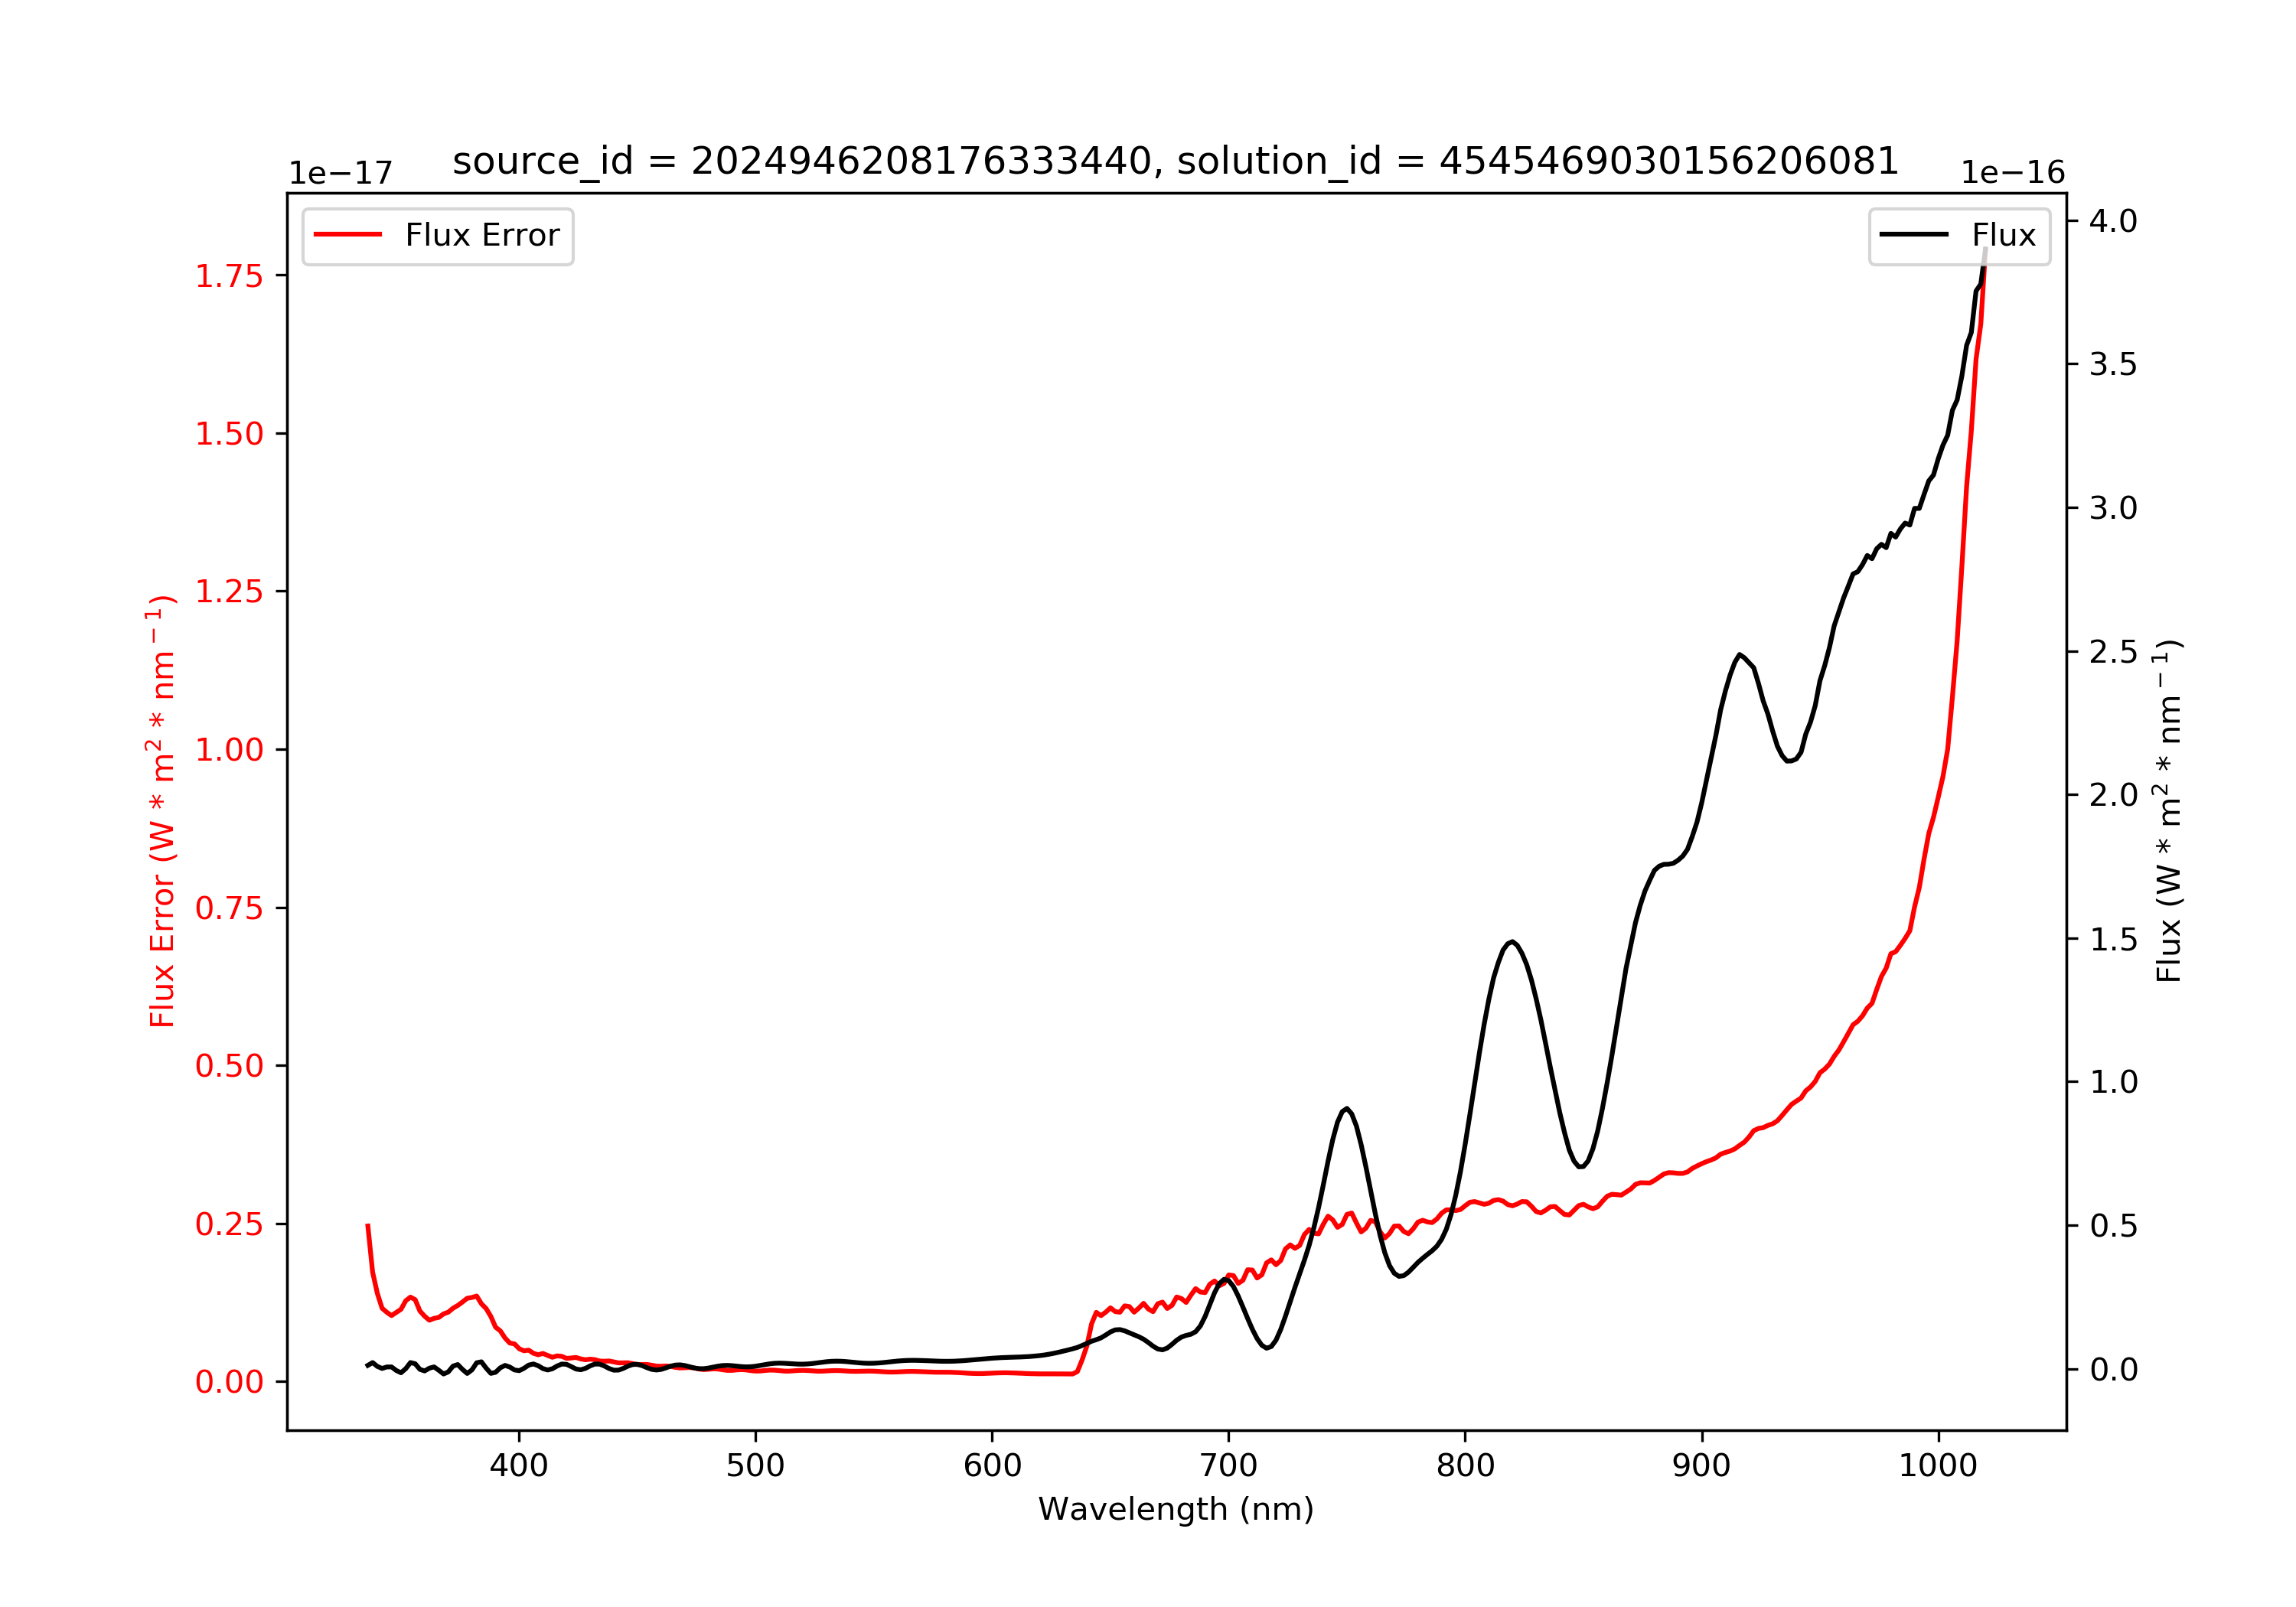Click the 1000 tick on wavelength axis
This screenshot has width=2296, height=1607.
pyautogui.click(x=1938, y=1466)
